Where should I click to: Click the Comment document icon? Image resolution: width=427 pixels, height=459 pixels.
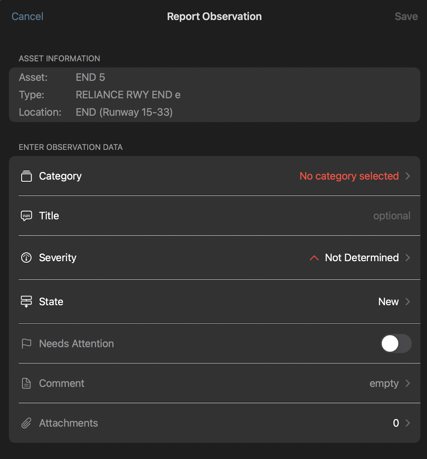click(x=26, y=383)
